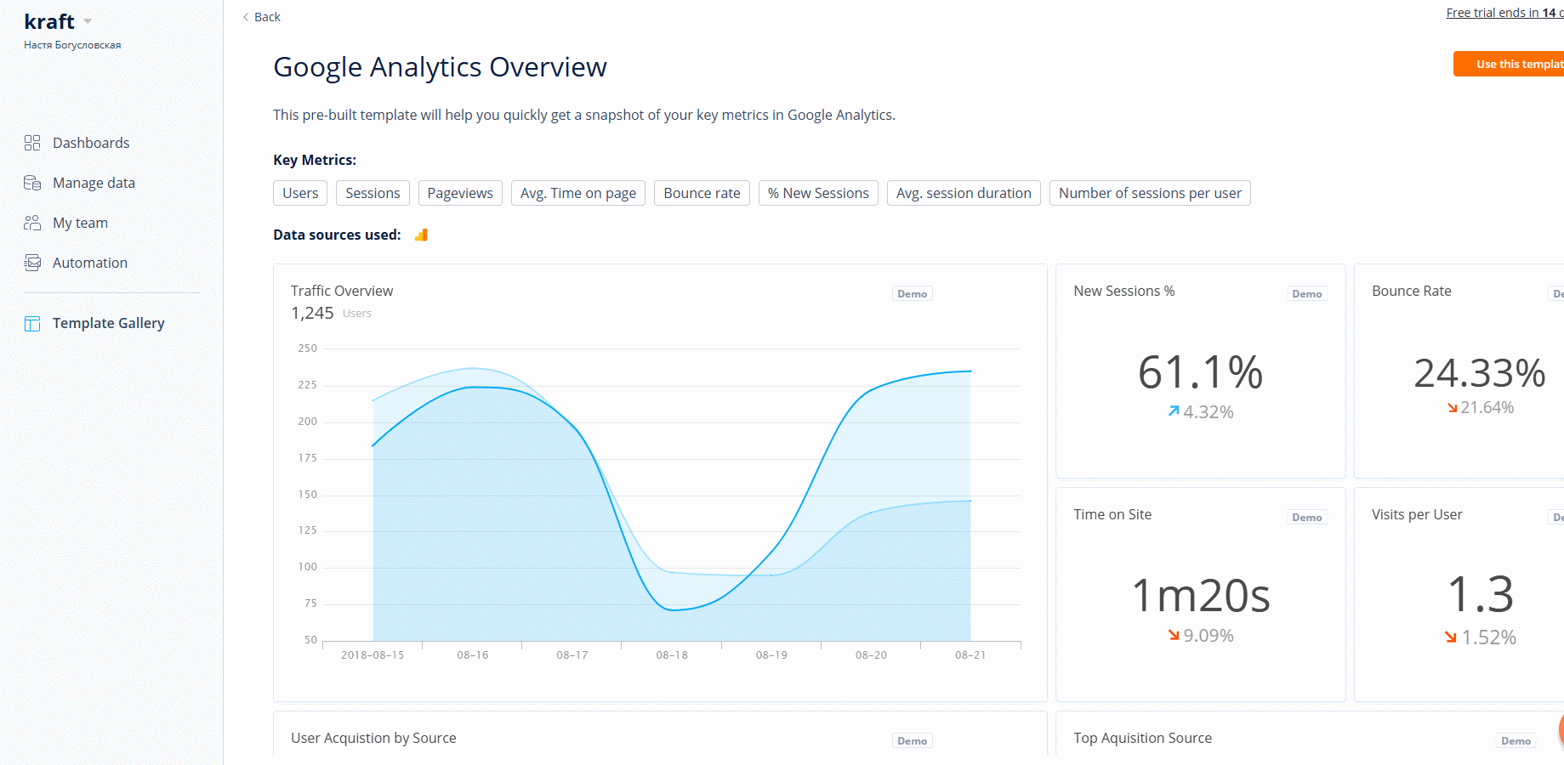Click the Настя Богусловская user name
Image resolution: width=1564 pixels, height=765 pixels.
coord(72,45)
